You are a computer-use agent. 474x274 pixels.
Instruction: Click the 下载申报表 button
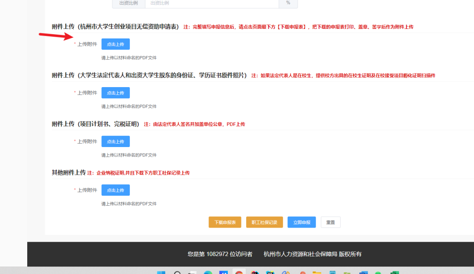pos(225,222)
